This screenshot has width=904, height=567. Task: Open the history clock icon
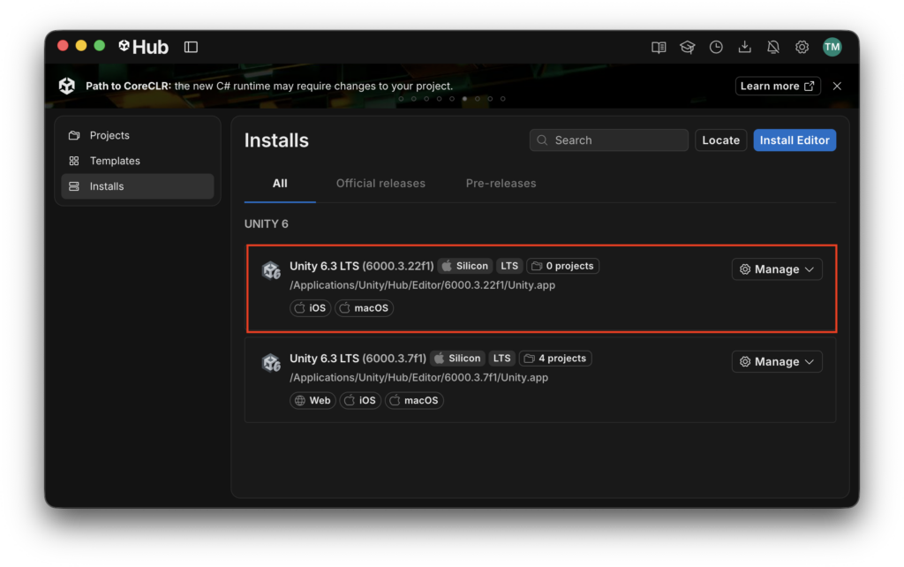[716, 47]
